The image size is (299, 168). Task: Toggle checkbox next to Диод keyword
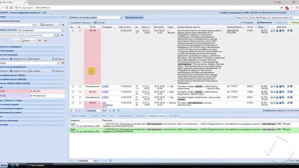click(x=58, y=63)
